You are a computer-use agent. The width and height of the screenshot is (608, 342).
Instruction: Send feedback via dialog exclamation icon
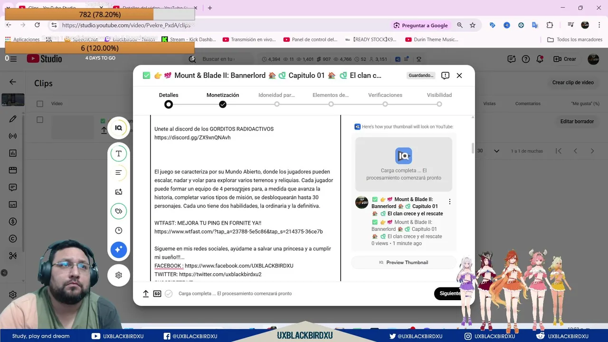[x=445, y=76]
